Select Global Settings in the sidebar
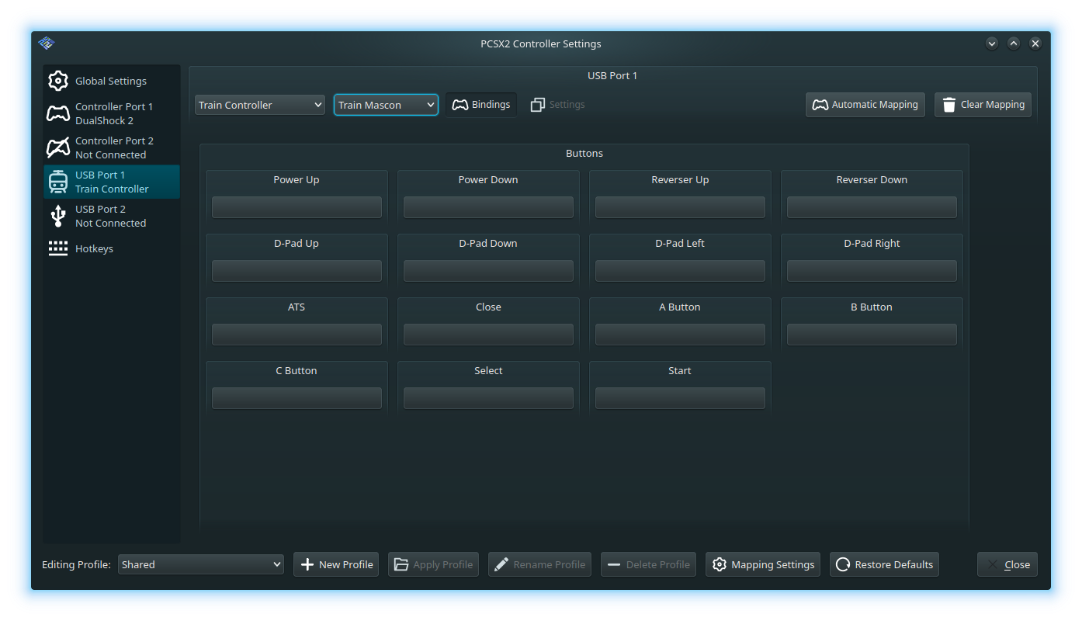 [x=112, y=81]
